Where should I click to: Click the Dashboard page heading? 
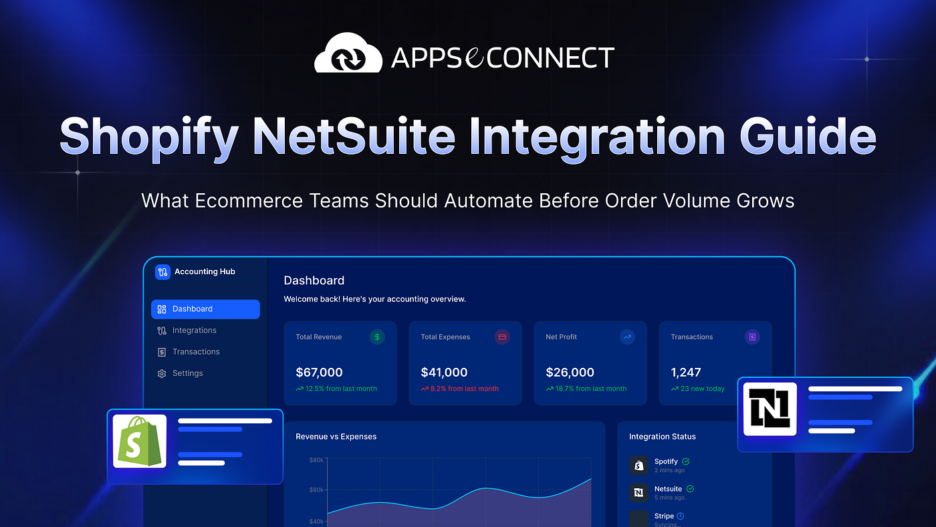(314, 280)
